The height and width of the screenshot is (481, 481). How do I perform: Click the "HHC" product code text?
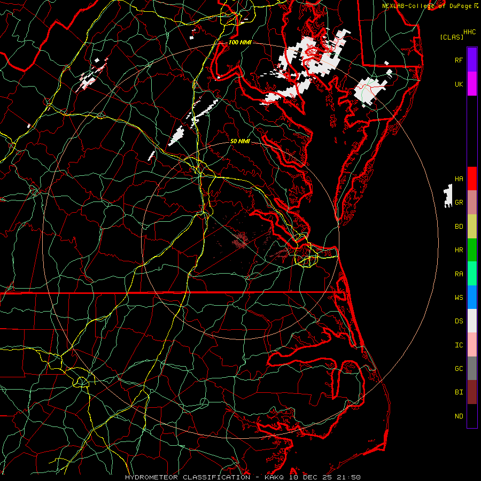pos(470,32)
